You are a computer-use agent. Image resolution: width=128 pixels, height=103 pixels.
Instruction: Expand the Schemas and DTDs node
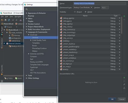pos(29,54)
